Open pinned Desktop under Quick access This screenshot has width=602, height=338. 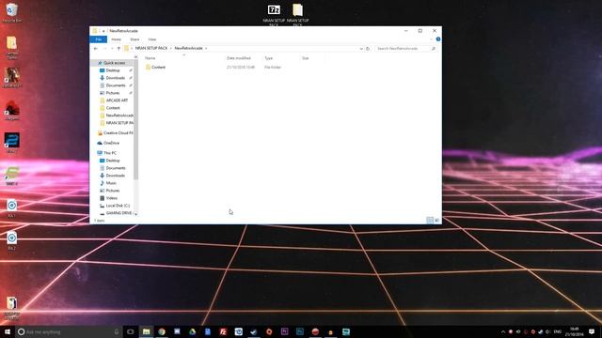113,70
